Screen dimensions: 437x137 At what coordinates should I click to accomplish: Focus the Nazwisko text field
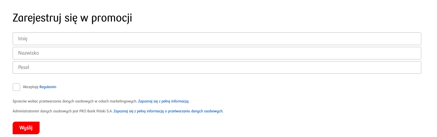point(217,53)
